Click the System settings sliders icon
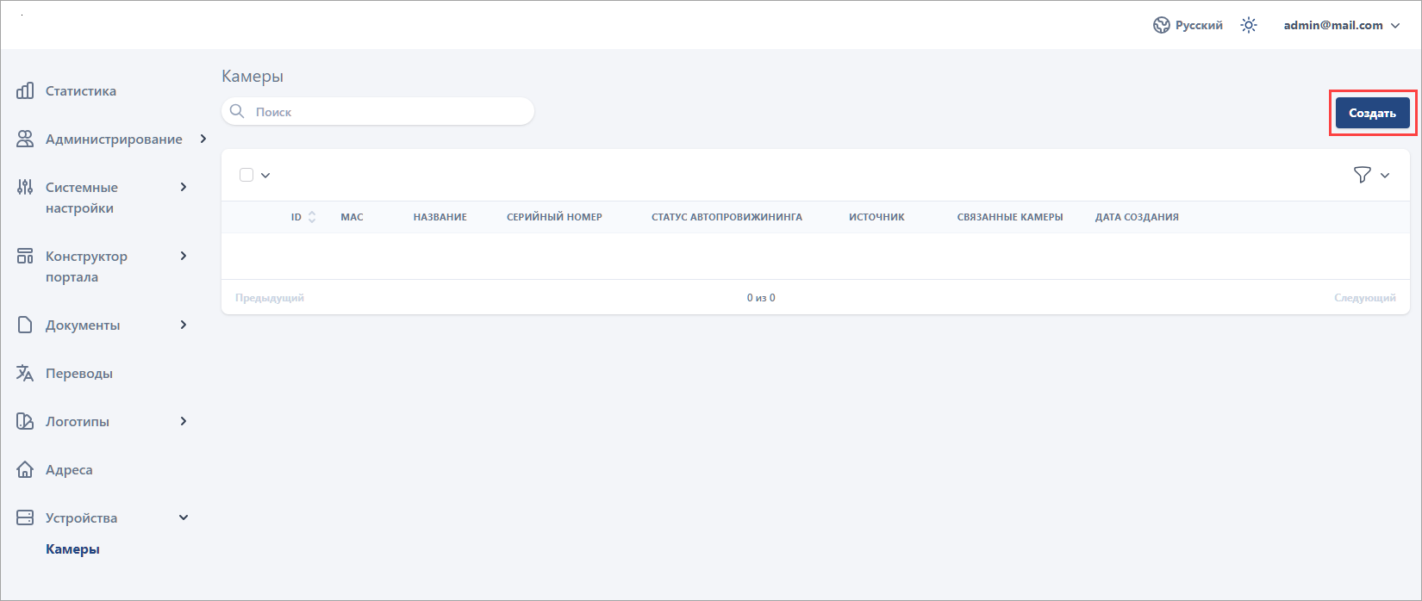This screenshot has height=601, width=1422. pos(25,187)
